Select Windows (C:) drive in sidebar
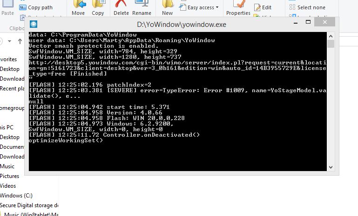358x216 pixels. tap(16, 196)
